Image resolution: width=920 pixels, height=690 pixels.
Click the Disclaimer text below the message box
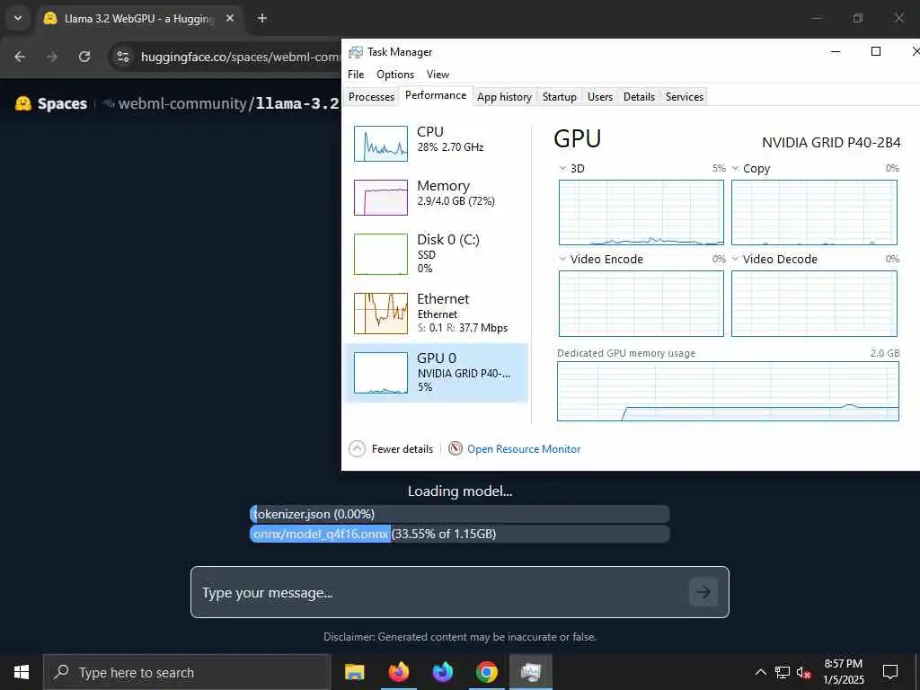pos(460,637)
